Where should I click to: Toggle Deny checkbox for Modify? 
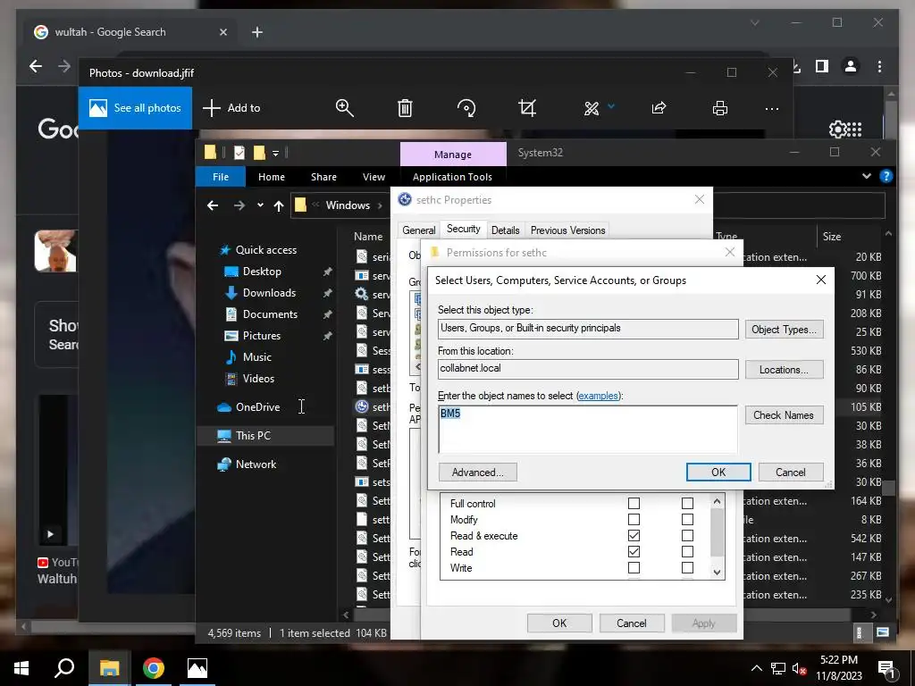(687, 519)
